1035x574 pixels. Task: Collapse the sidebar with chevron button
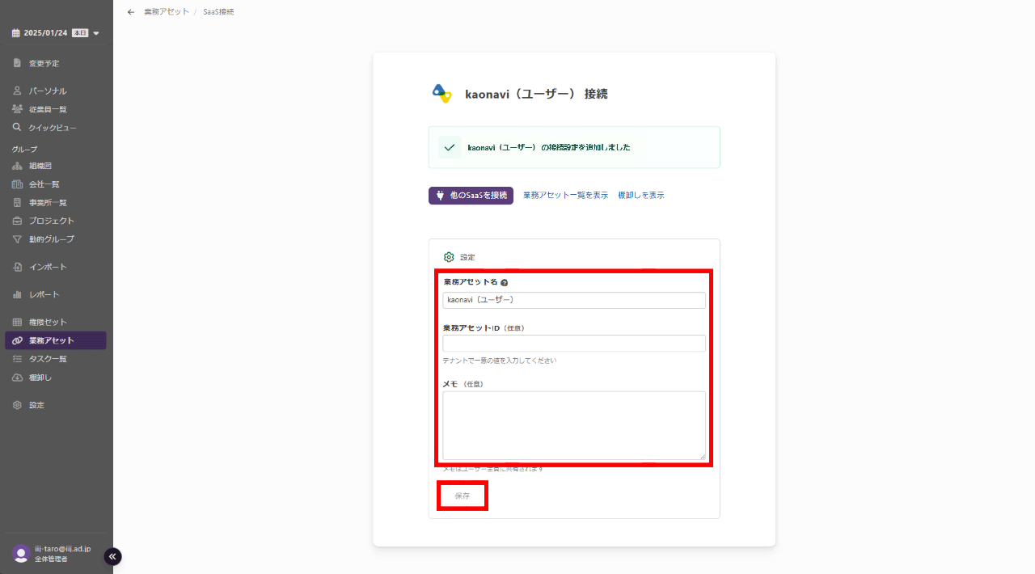click(x=113, y=556)
